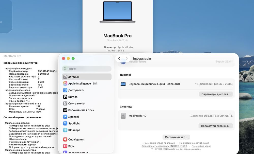Open Параметри дисплея button
Image resolution: width=254 pixels, height=154 pixels.
pyautogui.click(x=216, y=94)
